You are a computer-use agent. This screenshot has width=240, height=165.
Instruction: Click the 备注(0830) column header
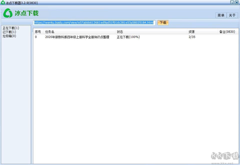pos(228,32)
